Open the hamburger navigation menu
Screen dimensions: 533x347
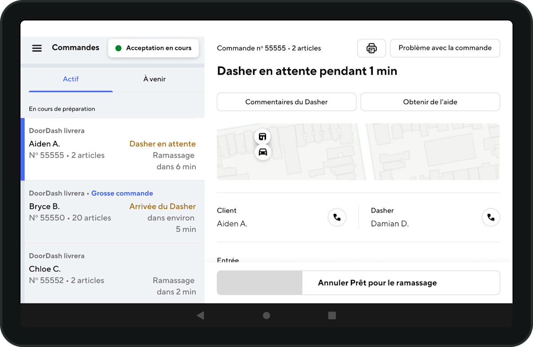37,48
